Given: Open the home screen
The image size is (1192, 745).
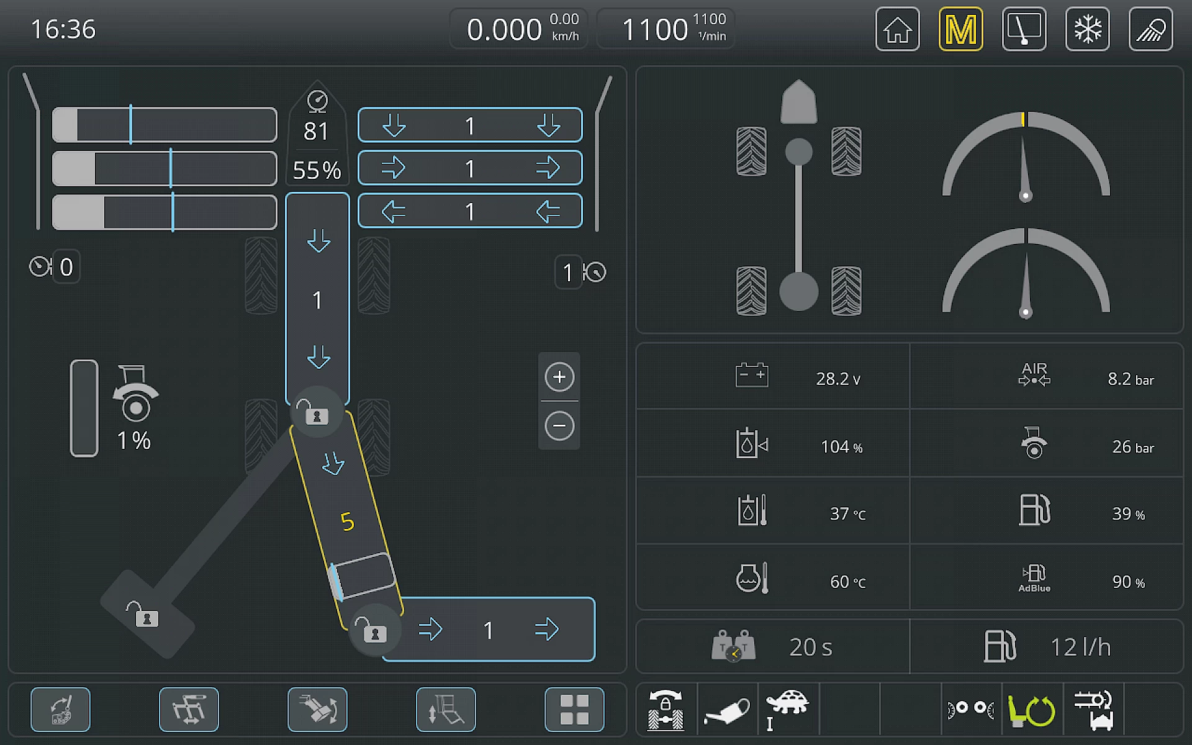Looking at the screenshot, I should click(897, 29).
